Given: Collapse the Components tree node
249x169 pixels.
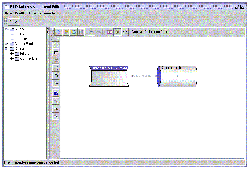Looking at the screenshot, I should point(6,49).
